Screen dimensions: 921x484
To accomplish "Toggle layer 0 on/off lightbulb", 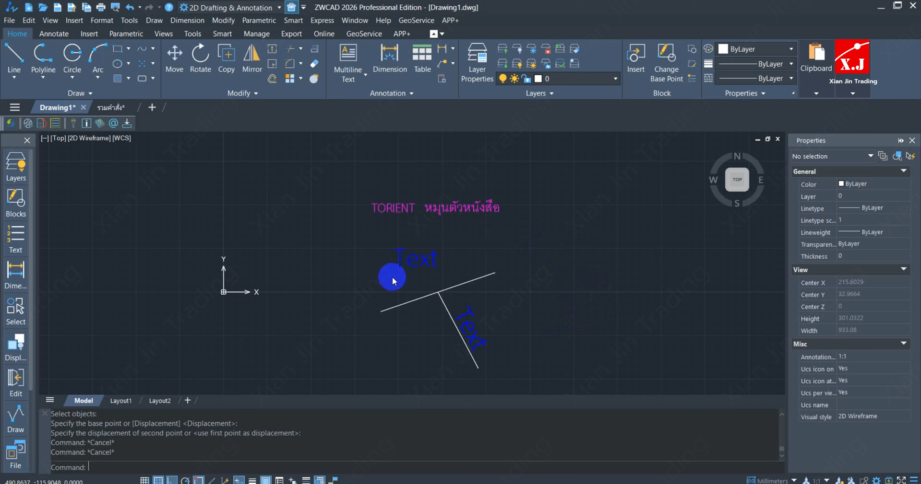I will pyautogui.click(x=502, y=79).
